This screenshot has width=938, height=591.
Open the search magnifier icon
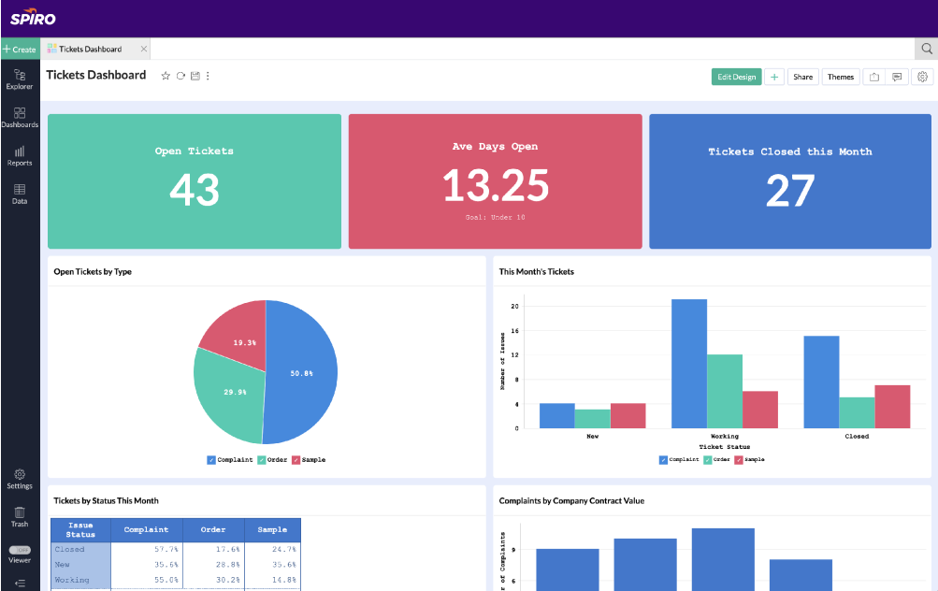[927, 49]
